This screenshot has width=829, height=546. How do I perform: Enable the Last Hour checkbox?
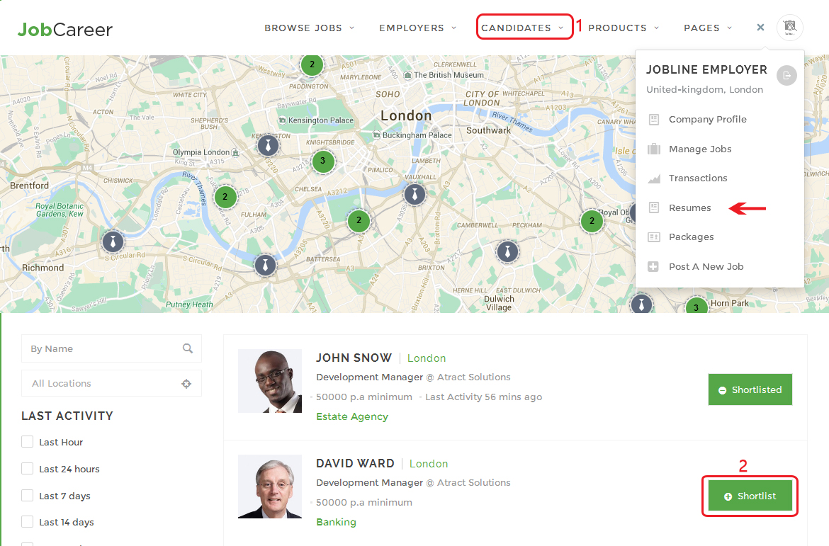tap(28, 442)
